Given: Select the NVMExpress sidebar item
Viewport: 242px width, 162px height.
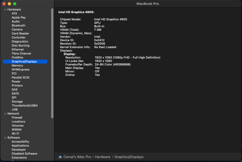Looking at the screenshot, I should pos(20,70).
